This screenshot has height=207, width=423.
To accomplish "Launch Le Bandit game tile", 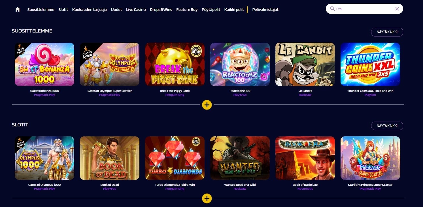I will click(x=305, y=64).
